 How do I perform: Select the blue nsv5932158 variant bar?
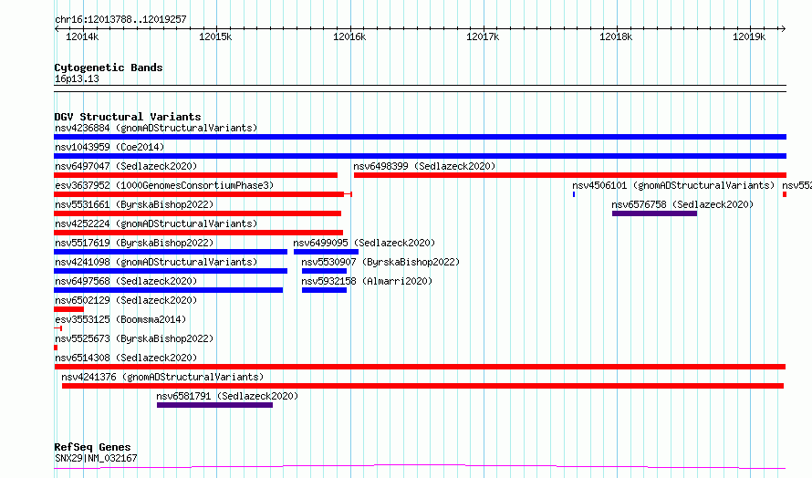[324, 290]
